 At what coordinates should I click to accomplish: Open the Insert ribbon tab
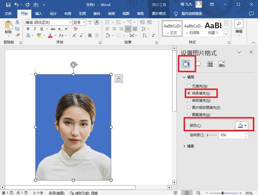click(39, 13)
